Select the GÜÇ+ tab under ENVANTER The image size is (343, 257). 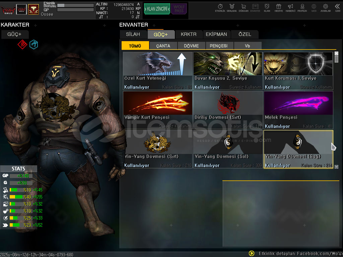[x=161, y=34]
